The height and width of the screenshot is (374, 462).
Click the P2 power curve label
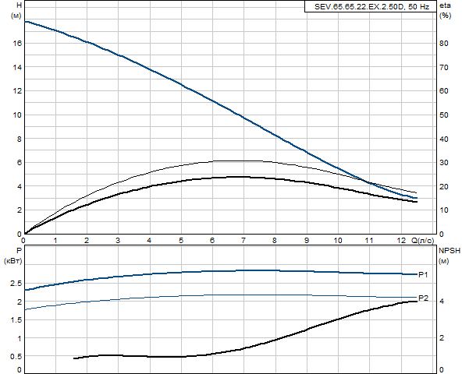[x=423, y=298]
